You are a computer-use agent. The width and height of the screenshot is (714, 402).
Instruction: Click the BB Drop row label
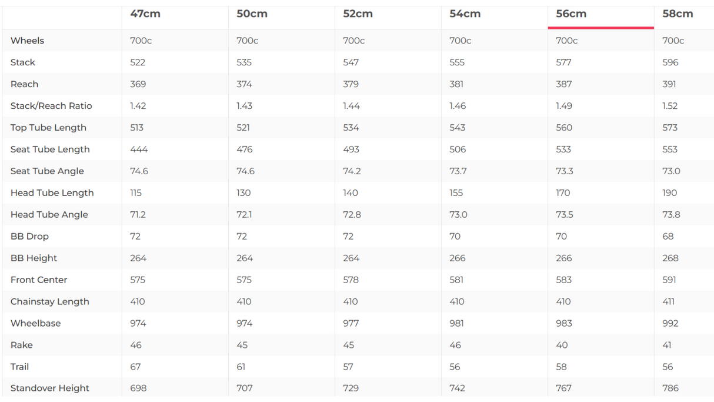[x=29, y=237]
